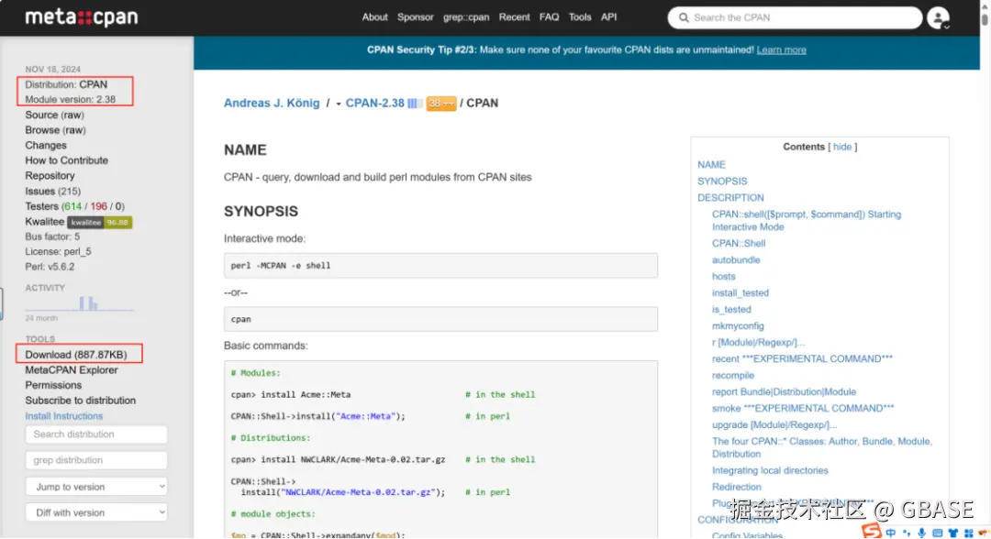Jump to SYNOPSIS in Contents
The height and width of the screenshot is (539, 991).
click(722, 181)
